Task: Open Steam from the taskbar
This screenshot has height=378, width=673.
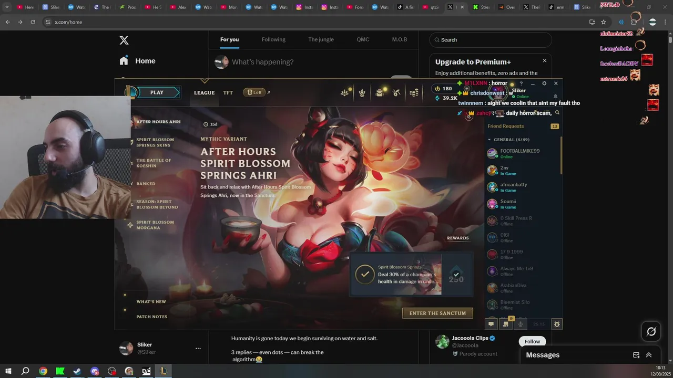Action: (x=77, y=371)
